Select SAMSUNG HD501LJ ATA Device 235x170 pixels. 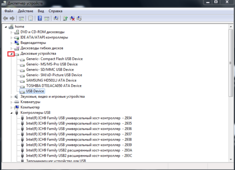[x=51, y=80]
